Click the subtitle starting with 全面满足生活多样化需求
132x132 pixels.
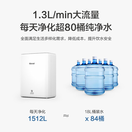(66, 39)
